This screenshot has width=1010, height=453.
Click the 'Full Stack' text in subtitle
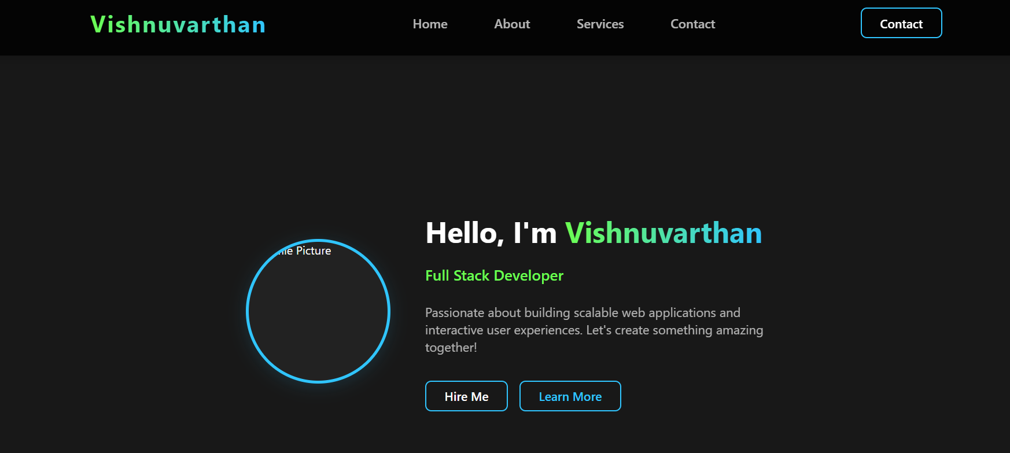pos(457,276)
